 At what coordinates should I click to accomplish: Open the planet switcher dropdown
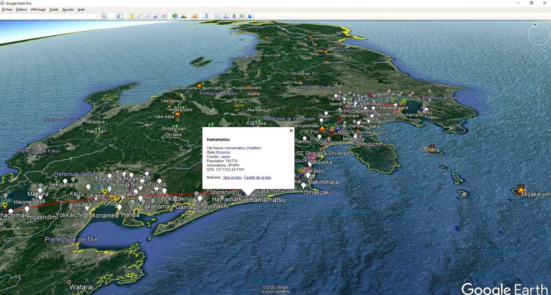click(195, 16)
